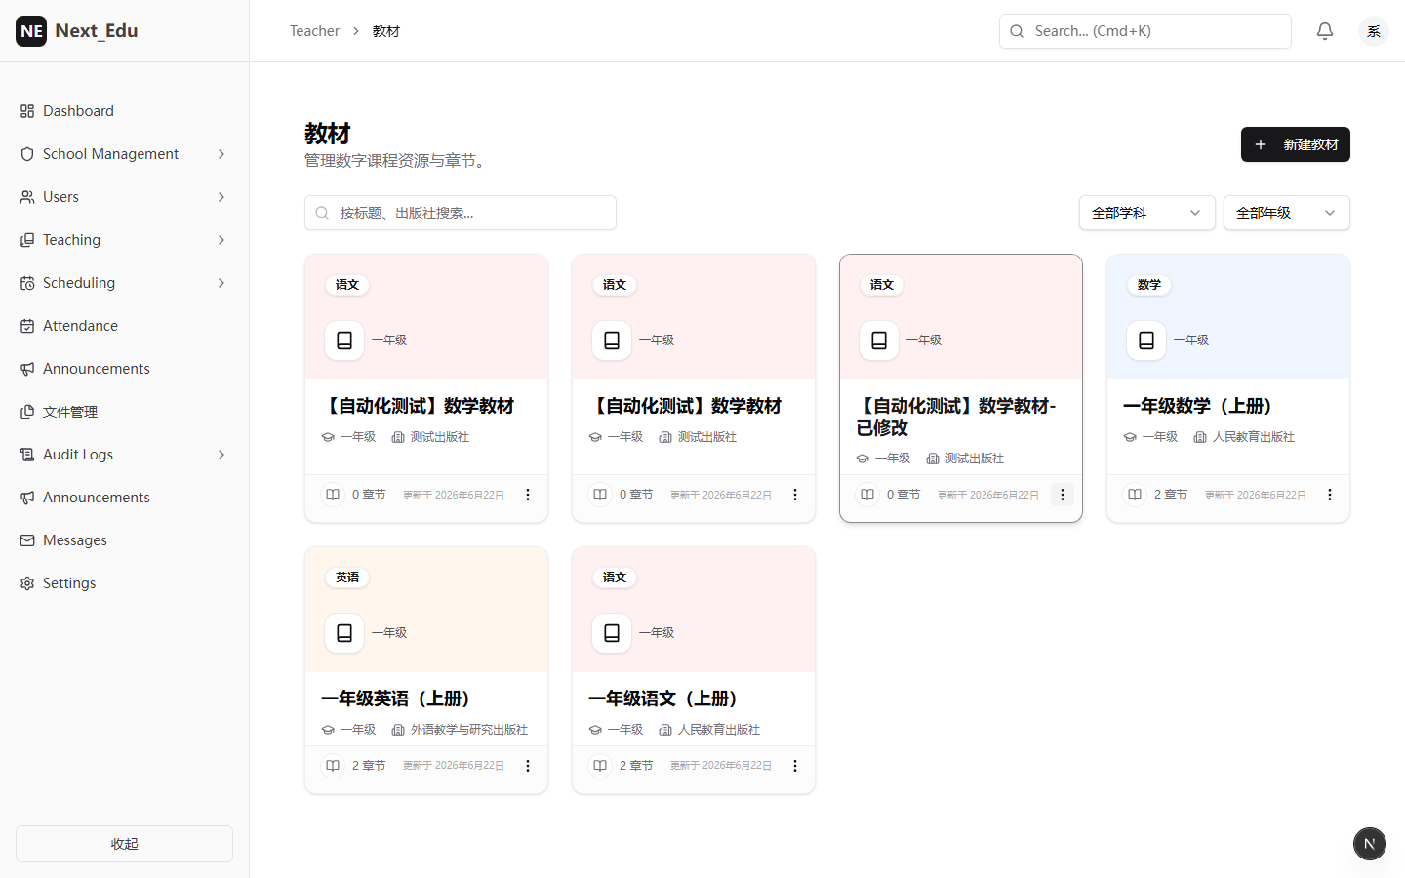
Task: Click the Settings gear icon
Action: click(27, 583)
